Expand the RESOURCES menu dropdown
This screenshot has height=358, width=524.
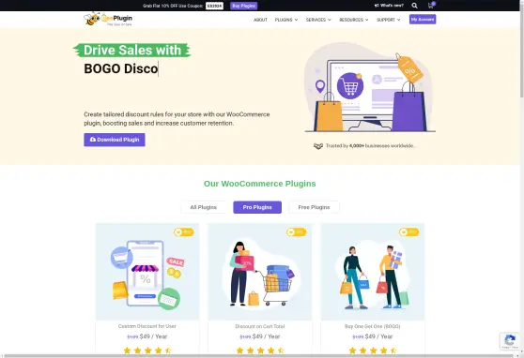[x=354, y=20]
